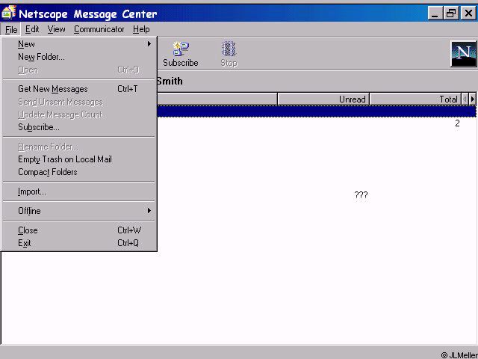Open the Help menu

tap(141, 29)
